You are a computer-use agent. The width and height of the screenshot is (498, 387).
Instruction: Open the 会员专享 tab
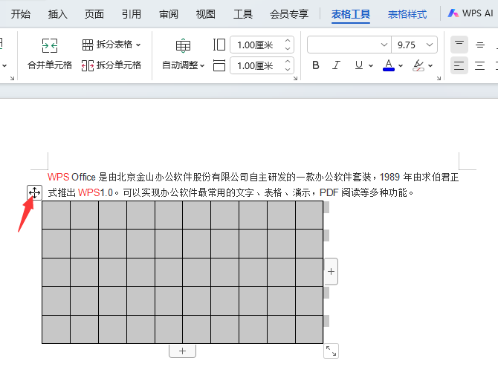pos(289,14)
